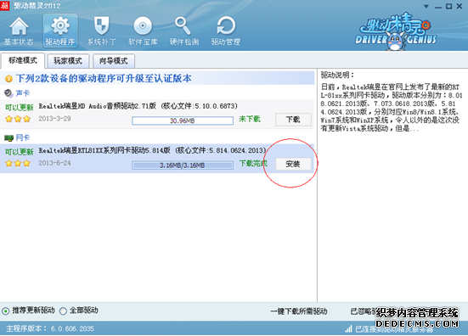
Task: Switch to the 玩家模式 tab
Action: point(68,61)
